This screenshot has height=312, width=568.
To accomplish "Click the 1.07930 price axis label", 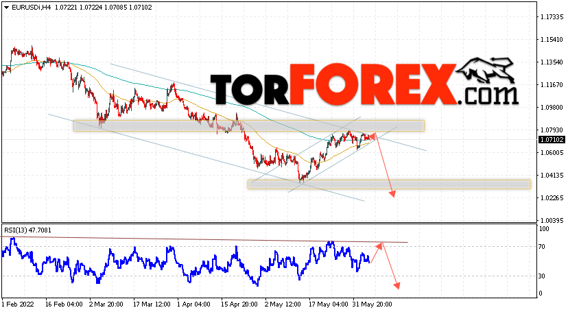I will [x=552, y=130].
